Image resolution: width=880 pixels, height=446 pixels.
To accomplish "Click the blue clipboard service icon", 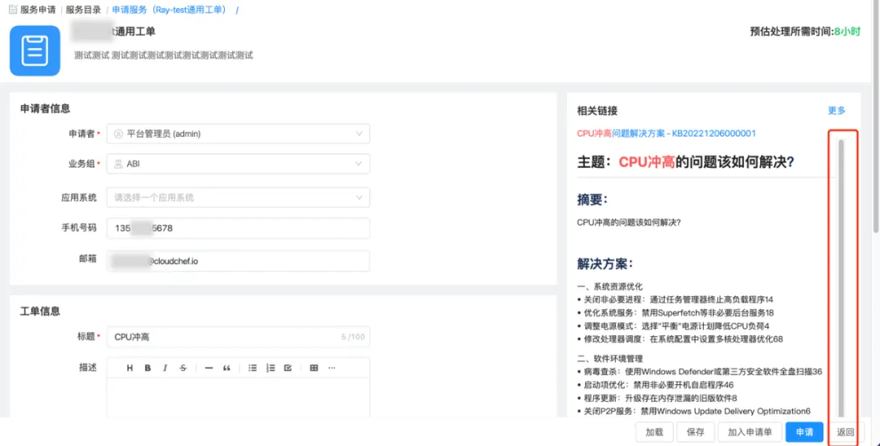I will [x=35, y=50].
